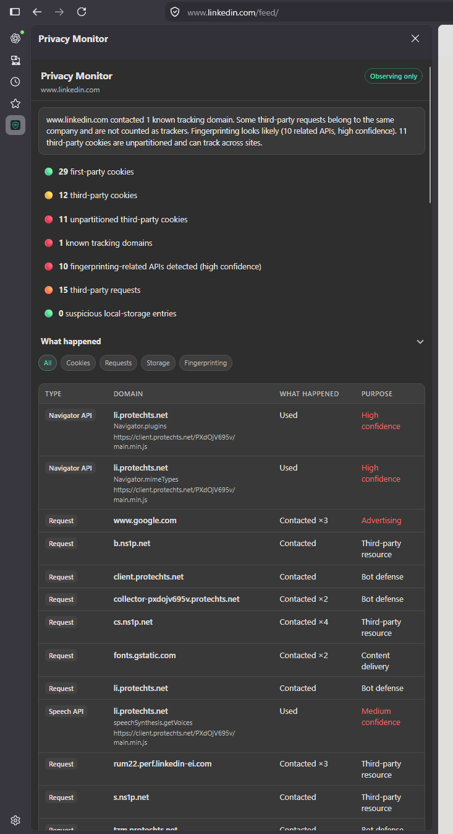453x834 pixels.
Task: Click the rum22.perf.linkedin-ei.com domain cell
Action: (163, 763)
